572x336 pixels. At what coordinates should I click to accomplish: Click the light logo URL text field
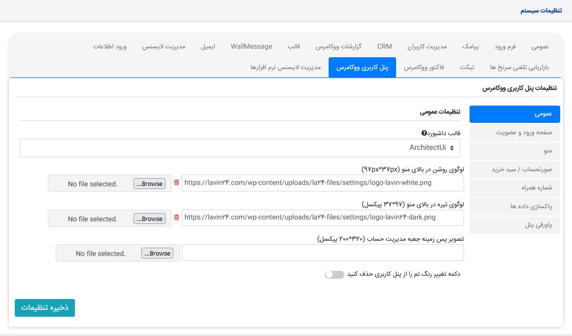click(323, 183)
